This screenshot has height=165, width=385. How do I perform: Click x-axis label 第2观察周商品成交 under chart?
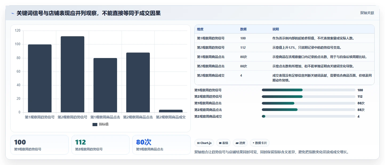pyautogui.click(x=171, y=117)
